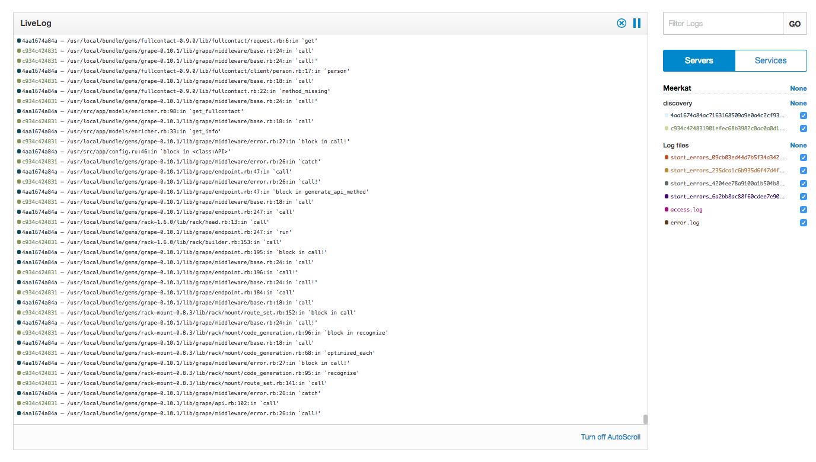Select None for discovery
The image size is (816, 462).
[x=798, y=103]
